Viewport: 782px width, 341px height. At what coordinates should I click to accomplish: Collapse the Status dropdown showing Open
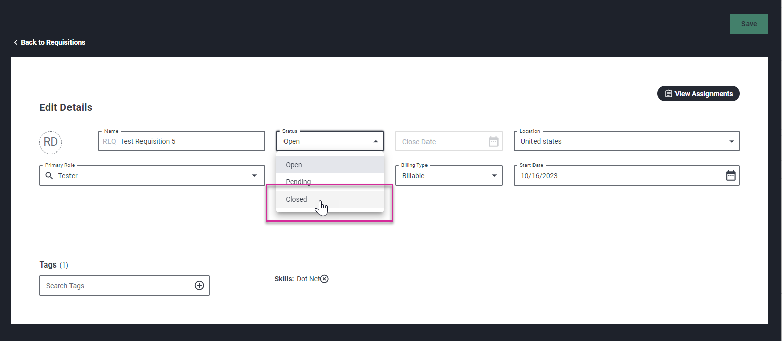[x=330, y=141]
